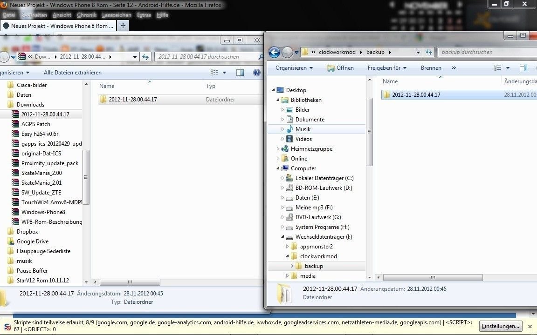537x335 pixels.
Task: Open the view options dropdown in the archive window
Action: point(224,73)
